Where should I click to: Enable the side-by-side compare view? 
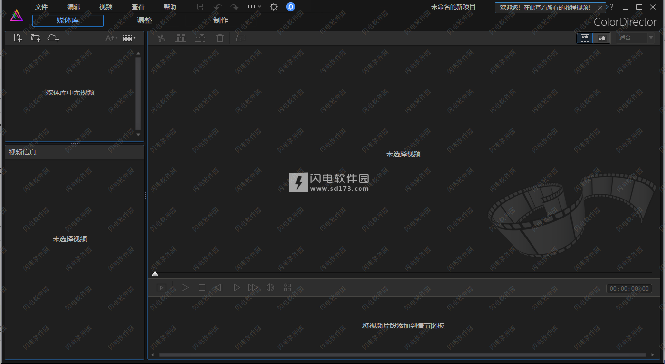click(x=585, y=38)
